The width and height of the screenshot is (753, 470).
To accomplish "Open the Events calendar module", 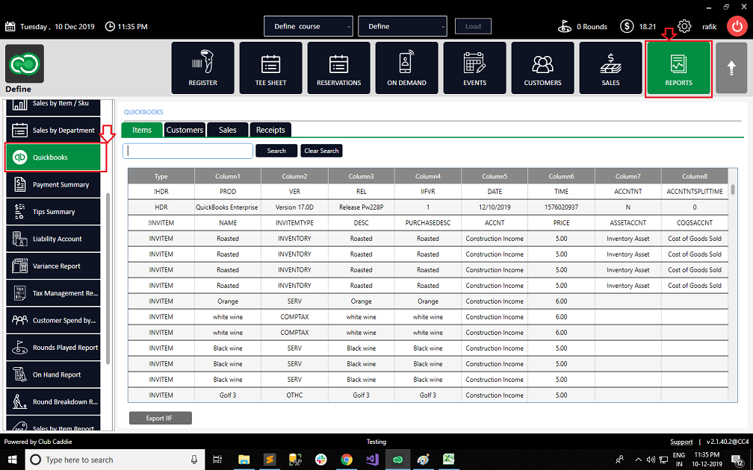I will (474, 68).
